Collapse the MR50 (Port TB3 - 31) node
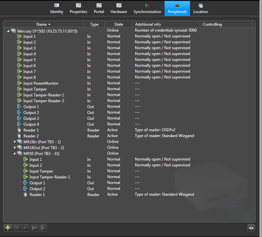This screenshot has width=262, height=237. (x=14, y=153)
